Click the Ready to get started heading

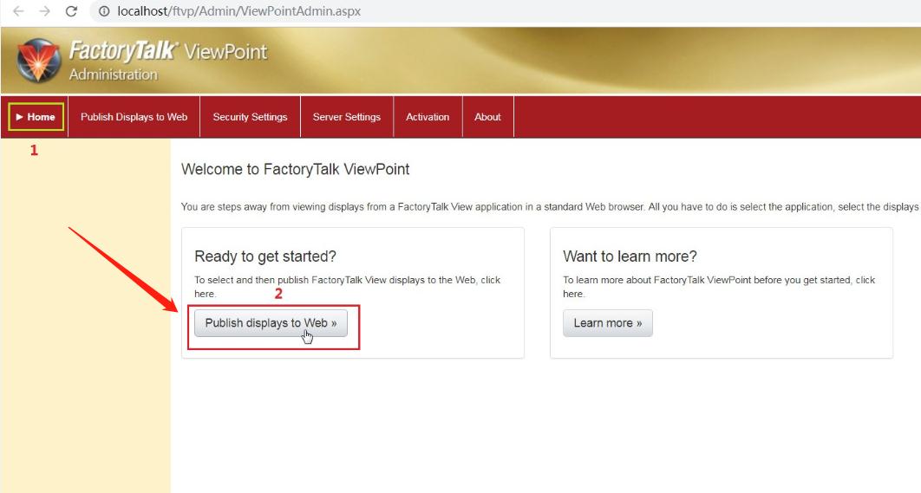(x=265, y=256)
